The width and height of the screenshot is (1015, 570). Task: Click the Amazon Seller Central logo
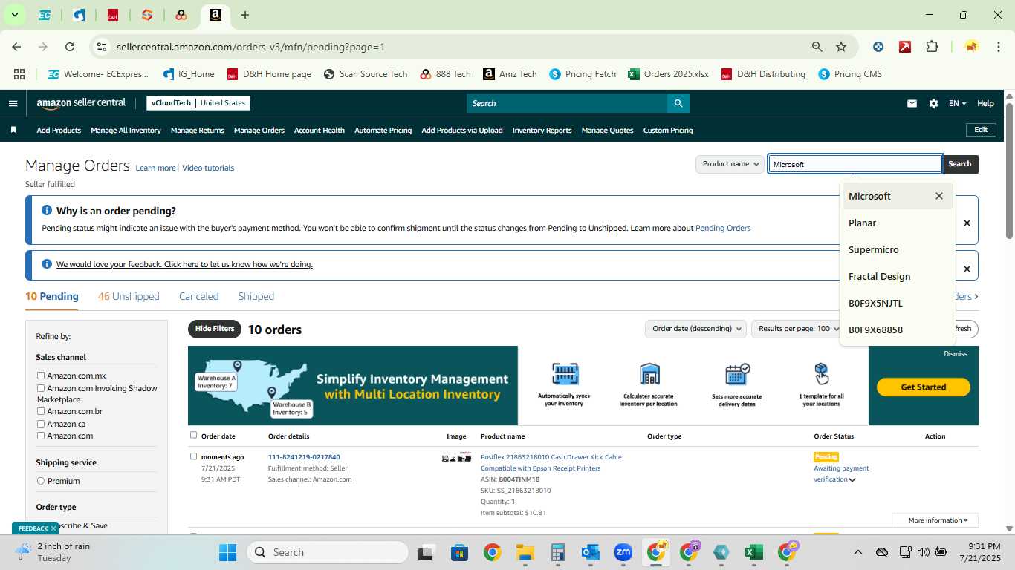click(x=82, y=103)
